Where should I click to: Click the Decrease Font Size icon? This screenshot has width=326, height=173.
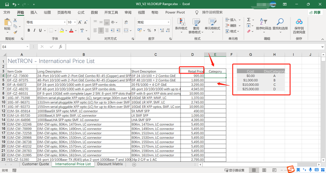point(86,22)
